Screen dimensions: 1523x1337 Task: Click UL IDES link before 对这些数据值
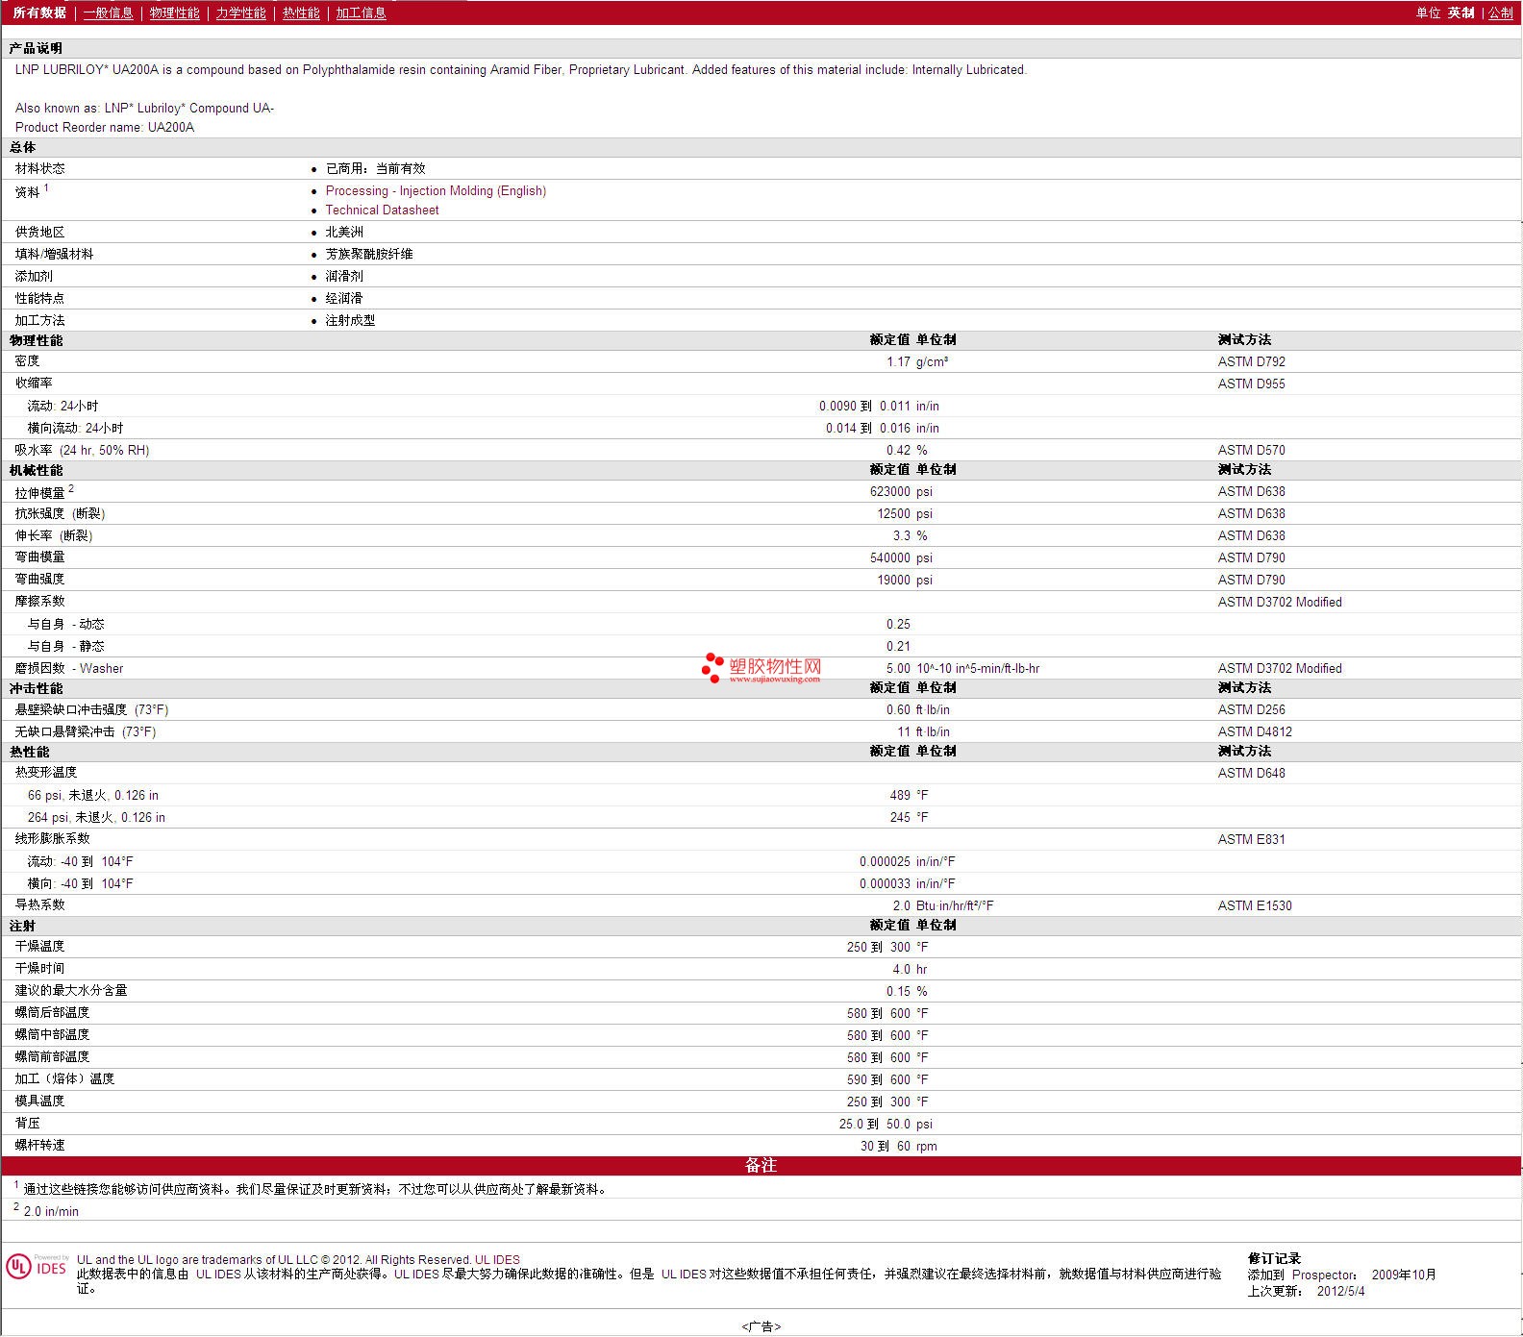point(684,1274)
